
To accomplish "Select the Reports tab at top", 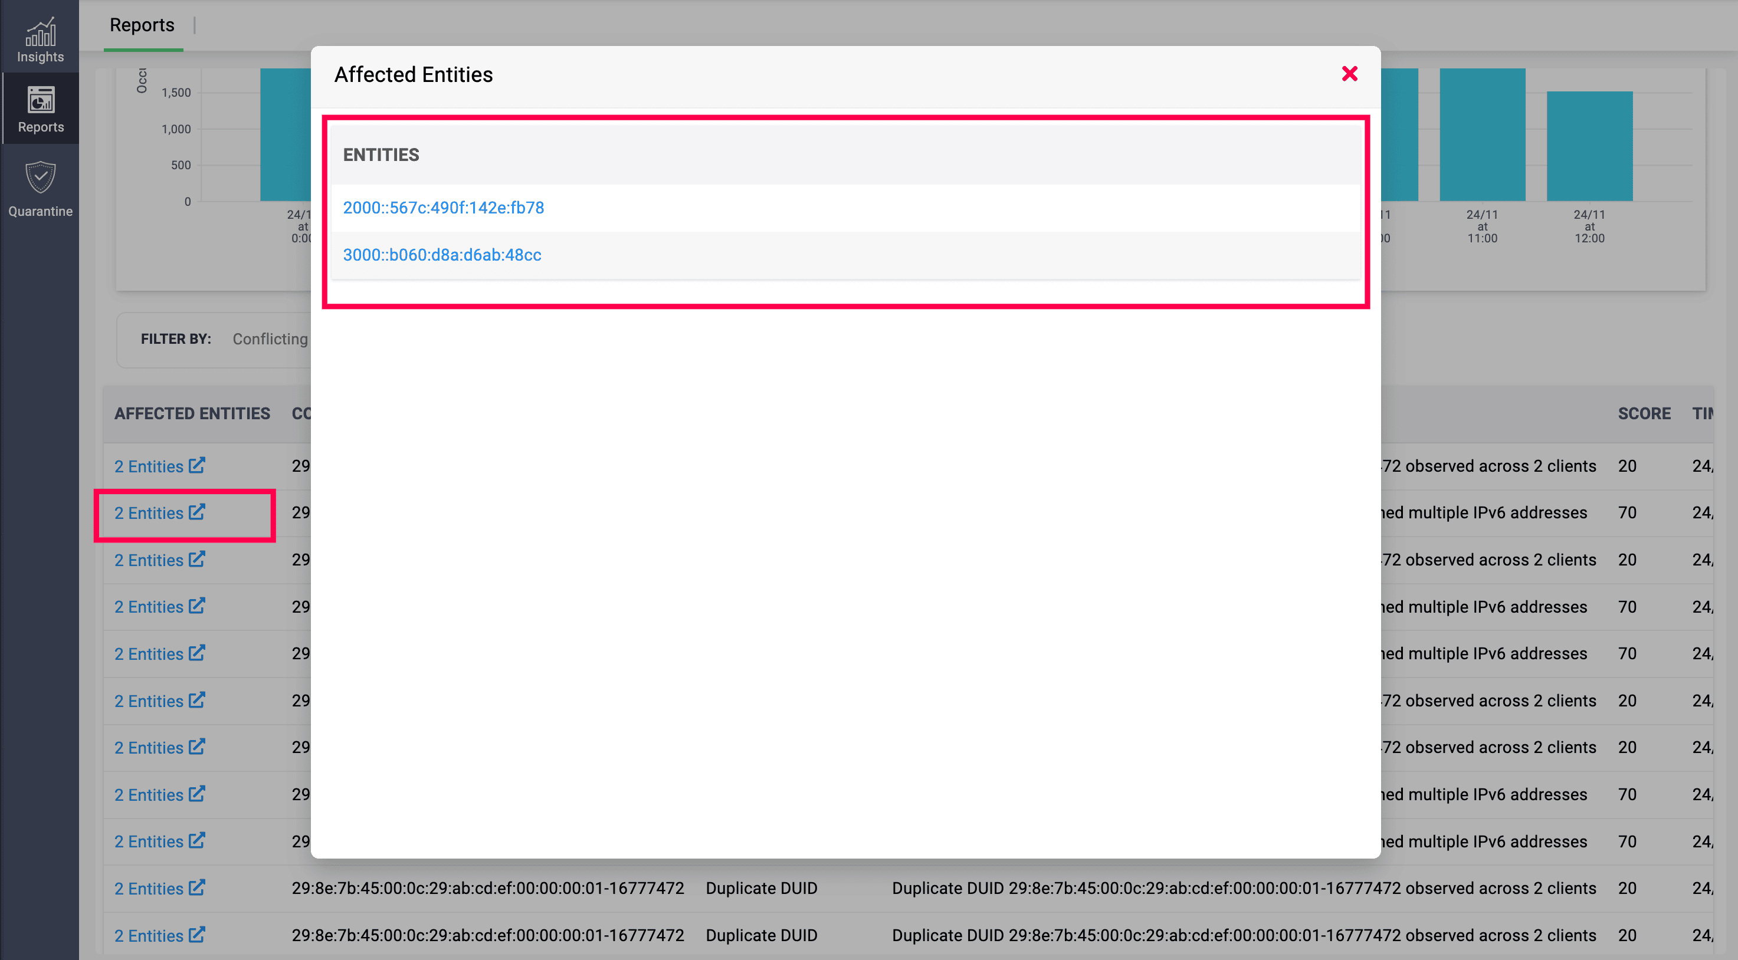I will click(x=142, y=25).
